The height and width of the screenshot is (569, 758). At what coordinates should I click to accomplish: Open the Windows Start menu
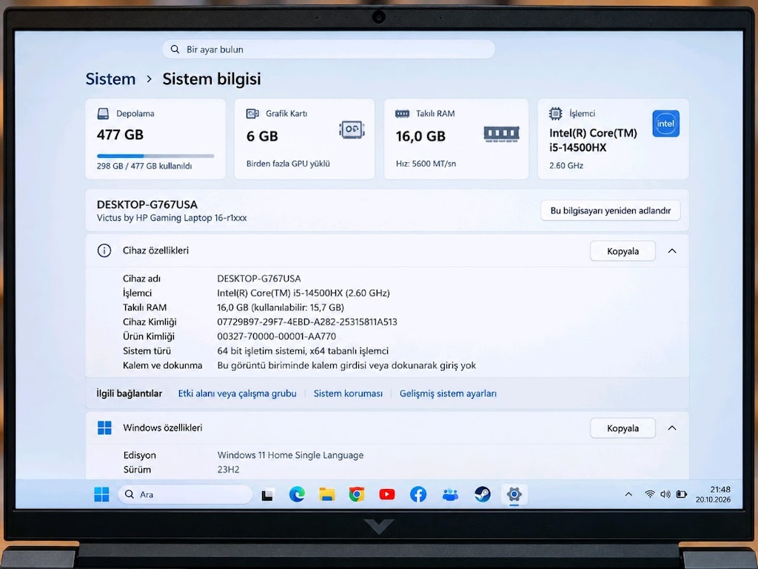click(x=101, y=494)
